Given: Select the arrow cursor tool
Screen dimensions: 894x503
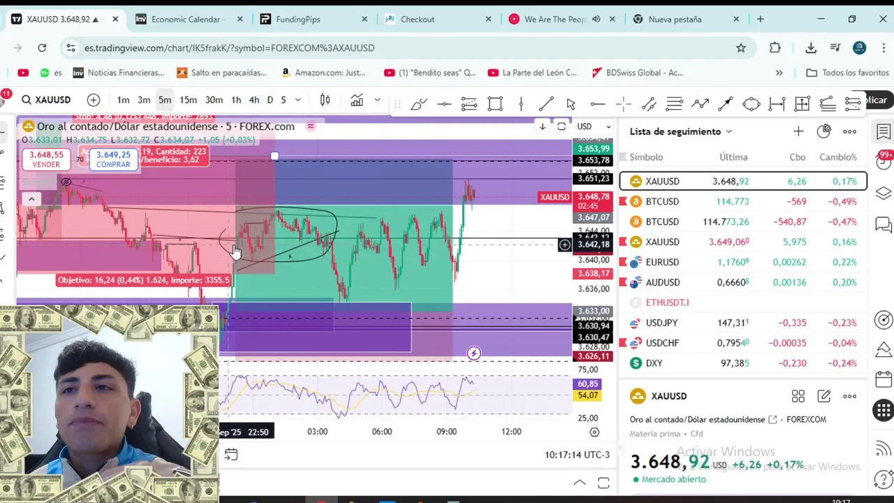Looking at the screenshot, I should tap(571, 104).
